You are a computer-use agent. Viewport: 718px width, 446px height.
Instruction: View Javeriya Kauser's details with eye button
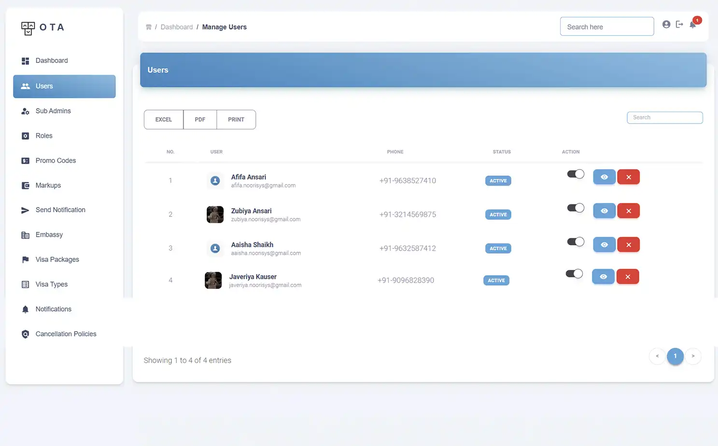click(603, 277)
